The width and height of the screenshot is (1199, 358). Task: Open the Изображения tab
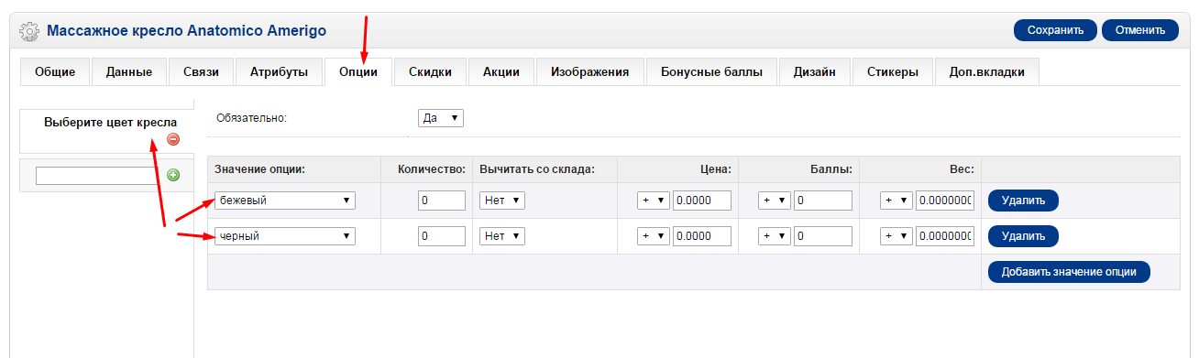tap(590, 72)
